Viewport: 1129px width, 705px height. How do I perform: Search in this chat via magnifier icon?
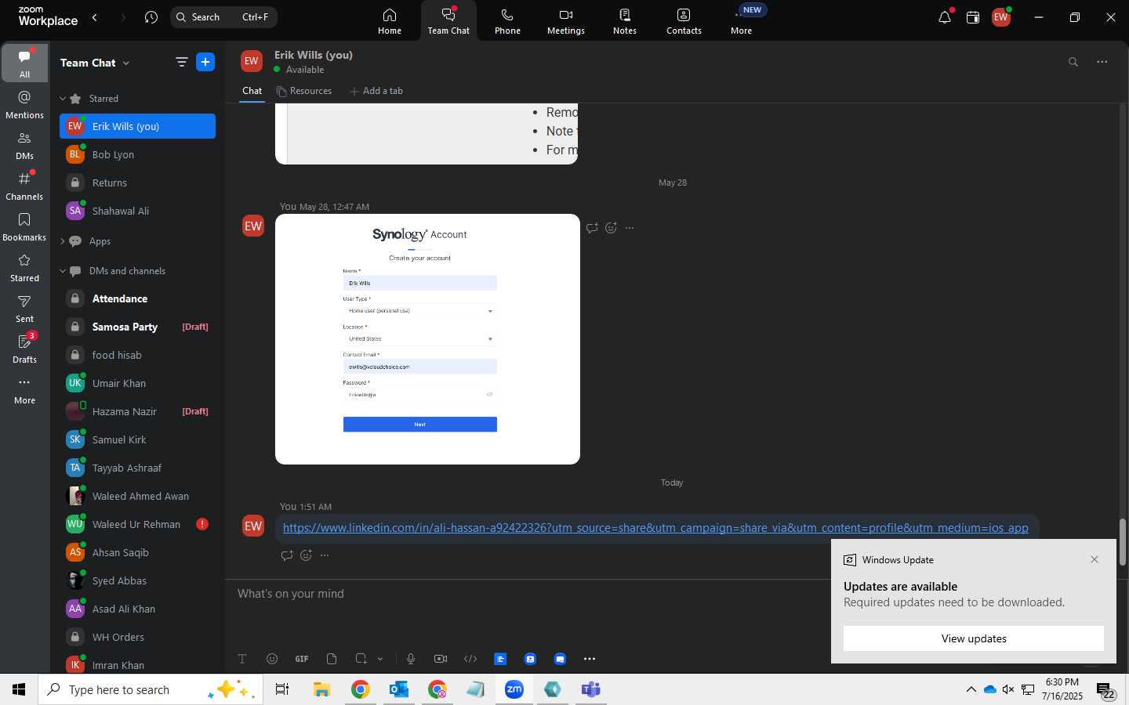tap(1073, 62)
